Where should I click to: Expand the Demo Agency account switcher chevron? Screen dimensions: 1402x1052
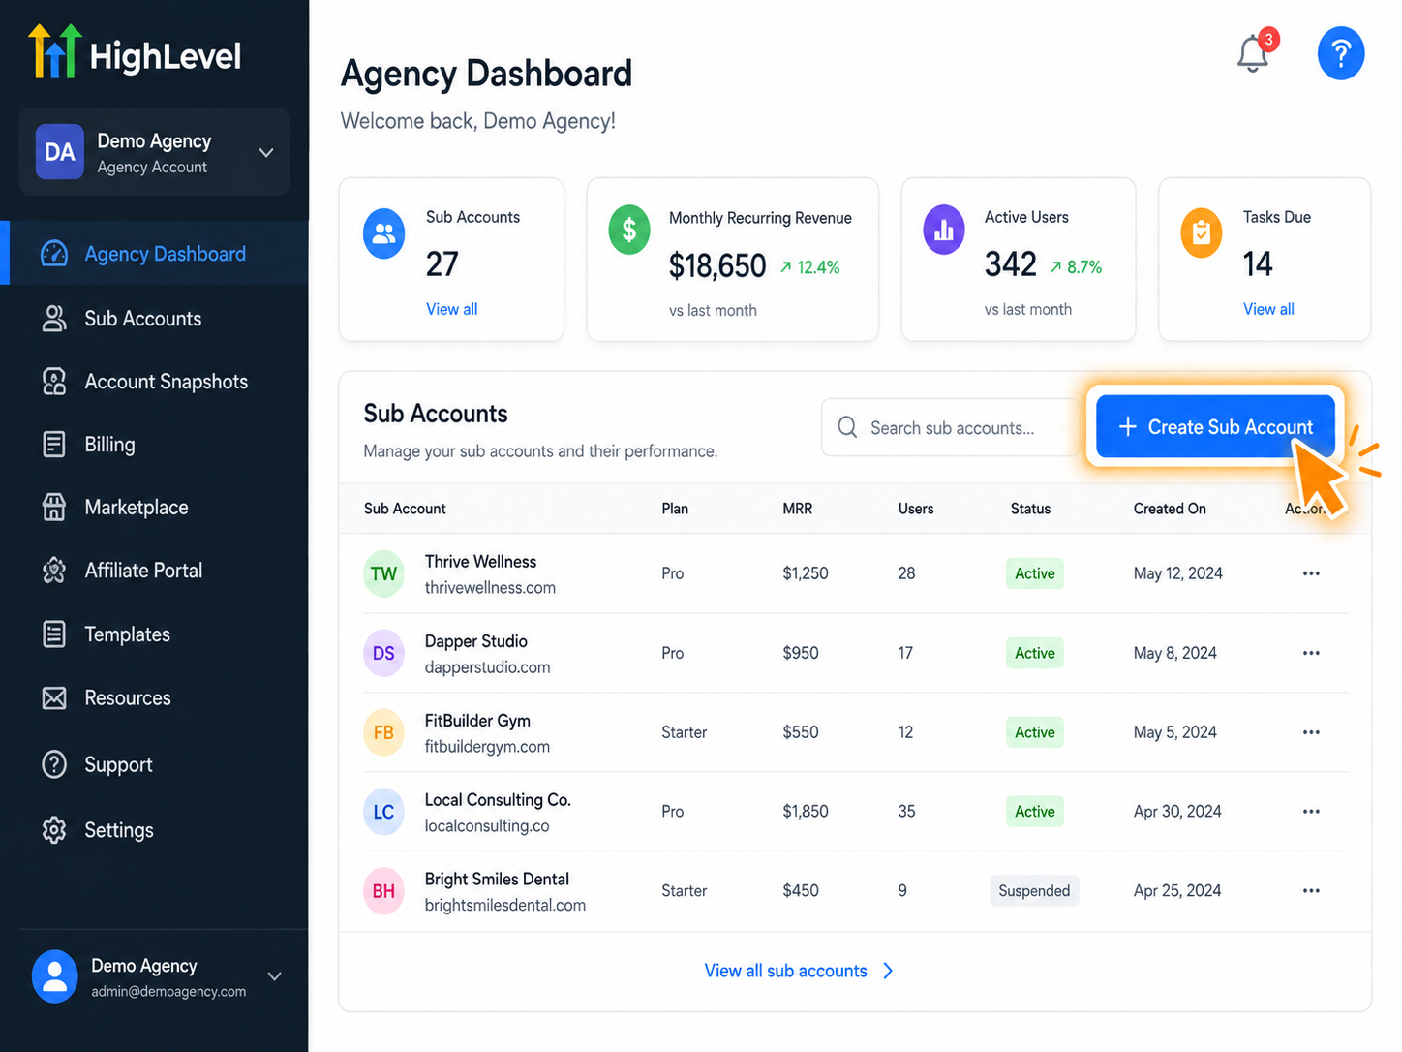tap(266, 152)
